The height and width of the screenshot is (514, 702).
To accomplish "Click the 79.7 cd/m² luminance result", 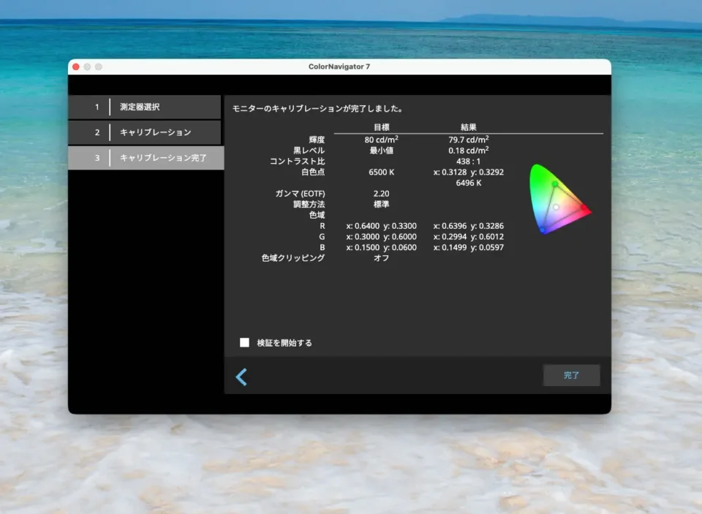I will point(469,139).
